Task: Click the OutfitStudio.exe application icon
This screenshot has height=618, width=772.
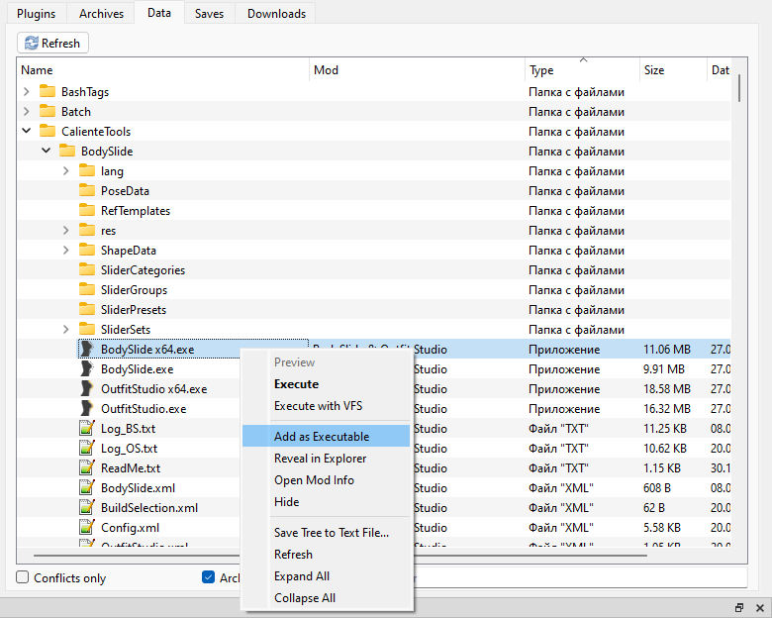Action: (87, 409)
